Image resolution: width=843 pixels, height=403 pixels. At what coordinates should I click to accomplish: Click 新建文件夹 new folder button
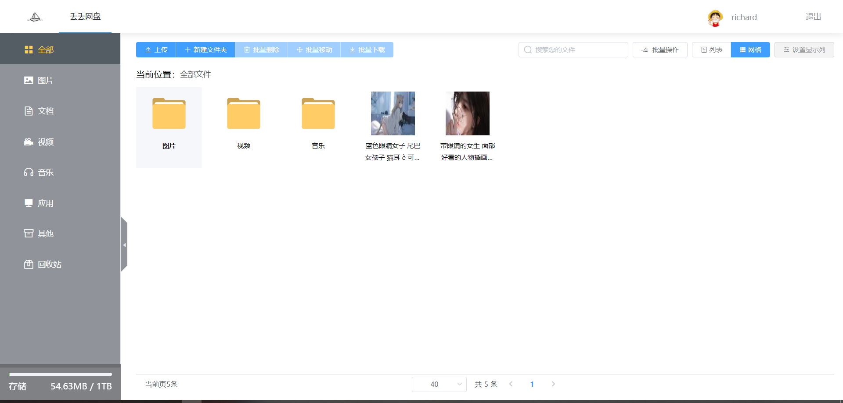205,50
